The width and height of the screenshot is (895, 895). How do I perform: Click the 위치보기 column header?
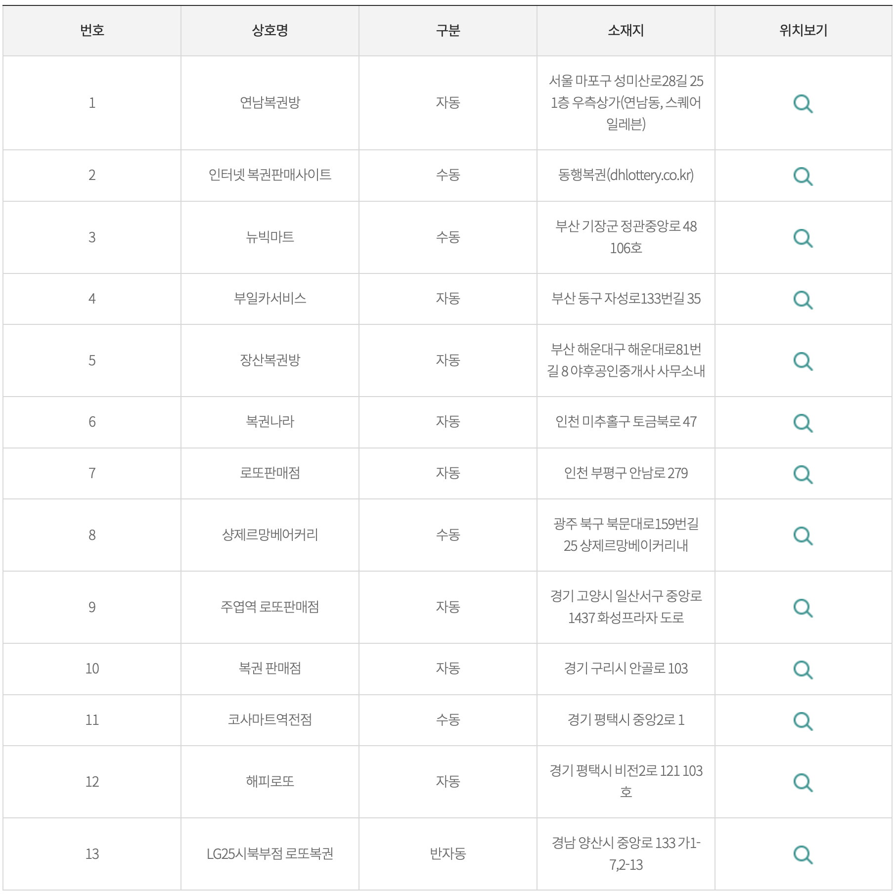804,31
